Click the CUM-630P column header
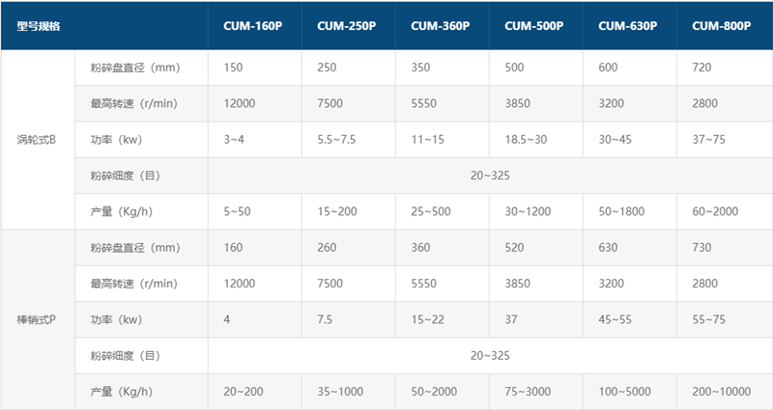773x410 pixels. click(x=627, y=26)
